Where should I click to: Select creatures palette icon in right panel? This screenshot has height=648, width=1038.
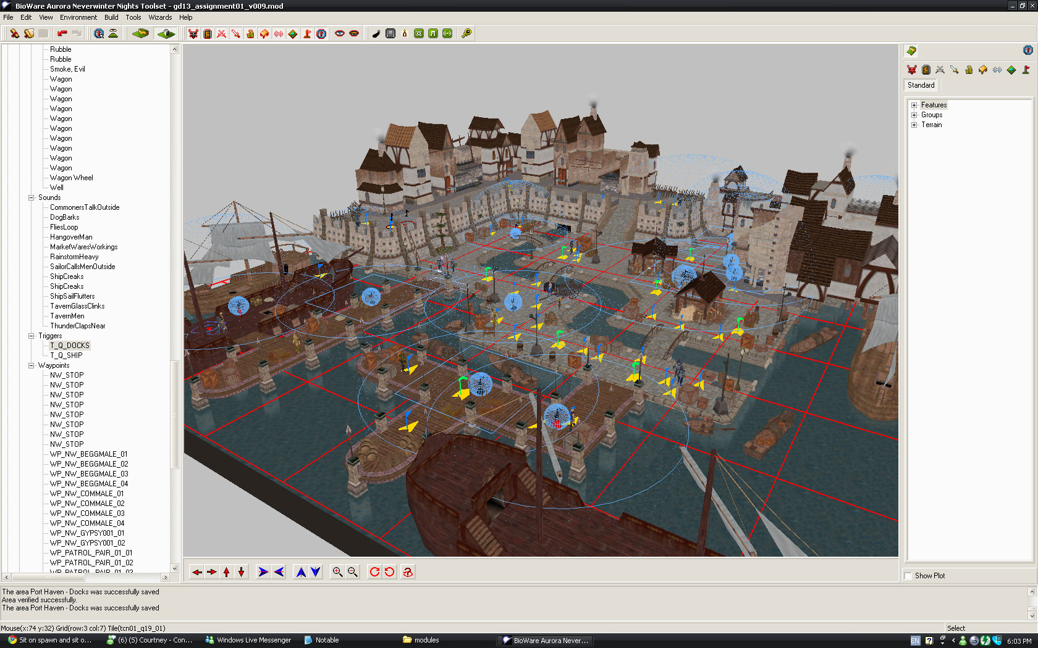[911, 70]
